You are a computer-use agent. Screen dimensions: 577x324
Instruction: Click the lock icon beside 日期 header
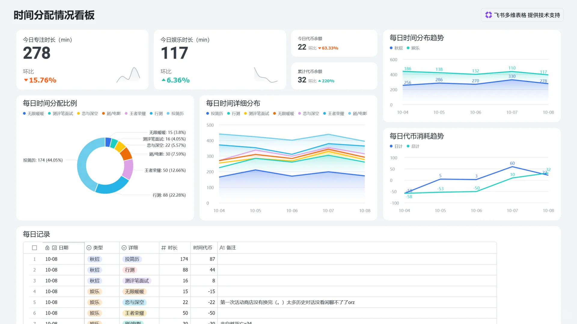point(47,248)
